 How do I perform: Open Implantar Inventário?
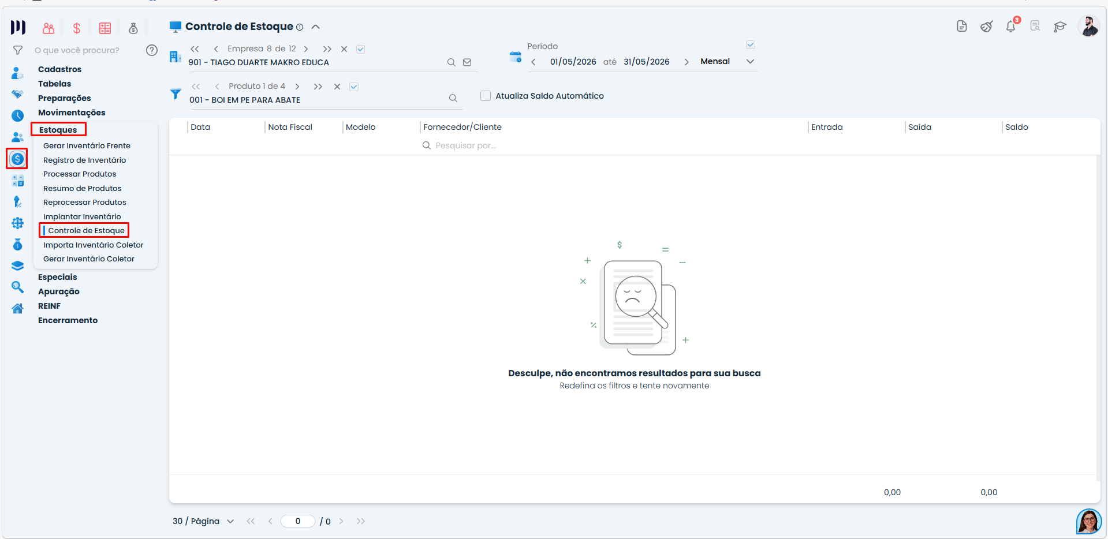(82, 216)
